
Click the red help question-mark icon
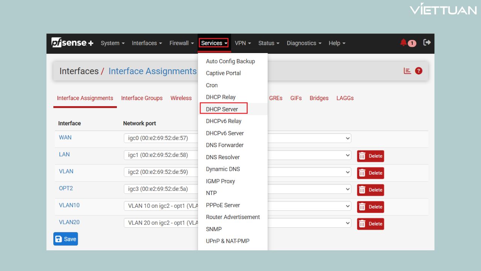click(x=419, y=71)
